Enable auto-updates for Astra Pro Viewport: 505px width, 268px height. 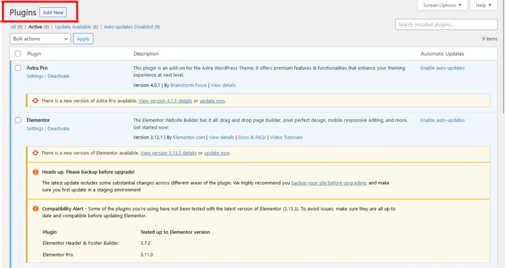pos(442,68)
